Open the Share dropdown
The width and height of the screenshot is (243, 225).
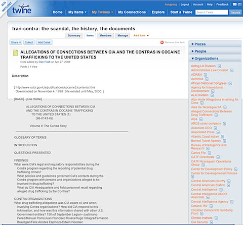[16, 42]
